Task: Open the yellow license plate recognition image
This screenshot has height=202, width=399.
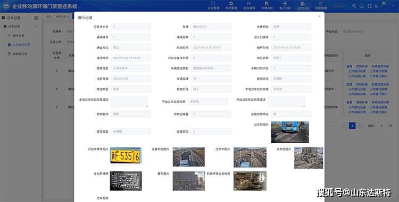Action: 126,155
